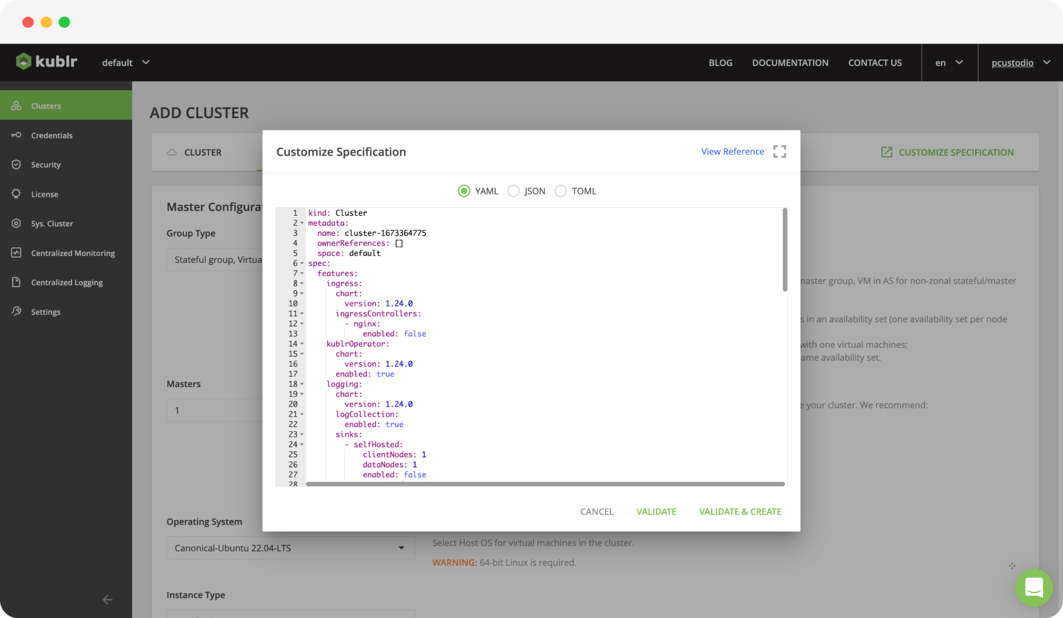The height and width of the screenshot is (618, 1063).
Task: Open the License badge icon
Action: (x=16, y=194)
